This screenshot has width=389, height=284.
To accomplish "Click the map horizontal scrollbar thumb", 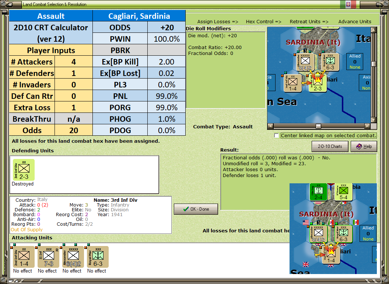I will 318,126.
